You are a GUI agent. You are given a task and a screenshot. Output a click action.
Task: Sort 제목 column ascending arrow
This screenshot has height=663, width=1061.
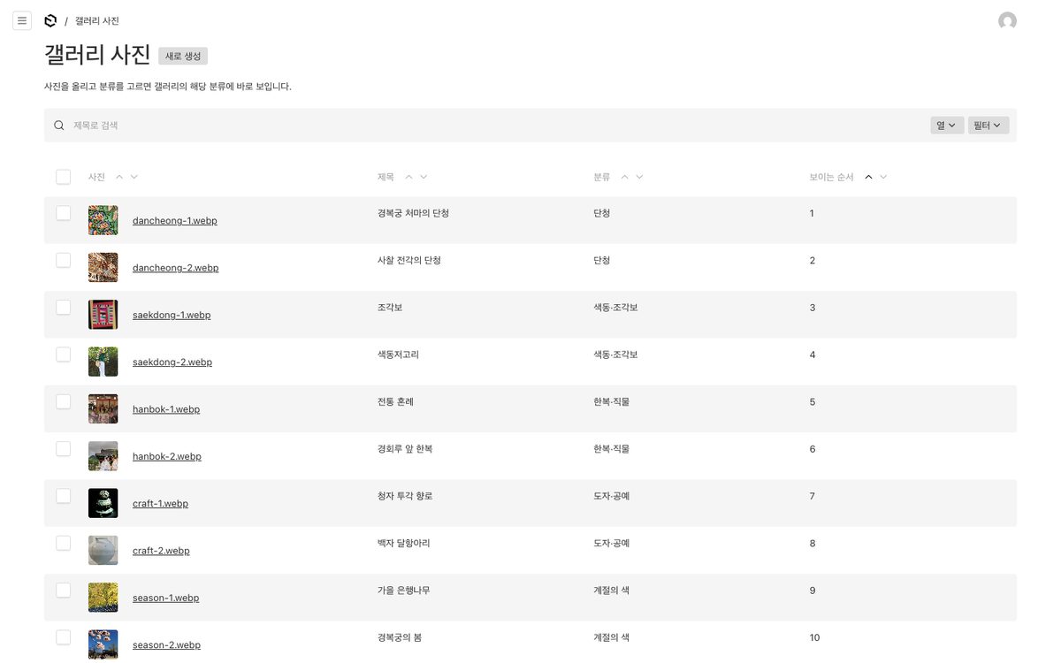coord(408,177)
